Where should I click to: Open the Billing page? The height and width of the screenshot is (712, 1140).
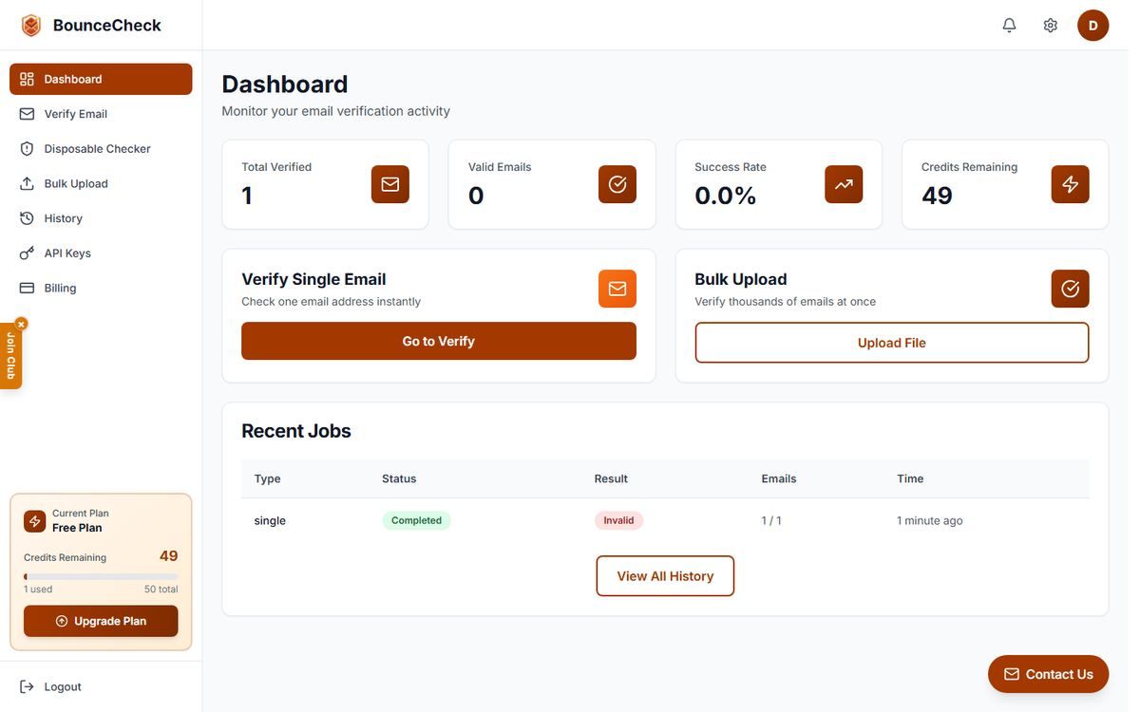click(x=101, y=288)
